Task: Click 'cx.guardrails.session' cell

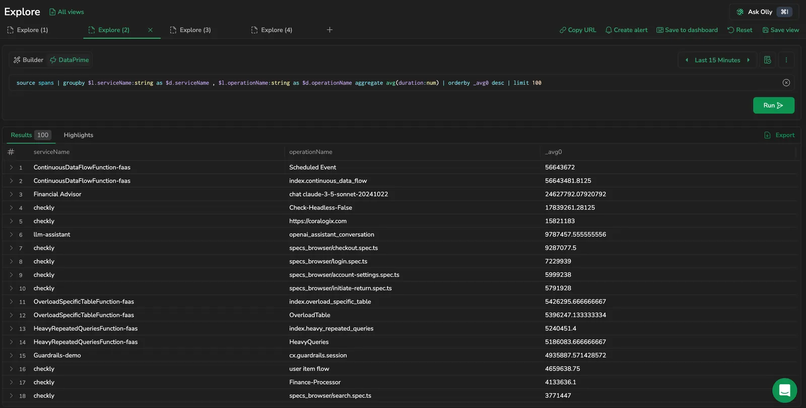Action: [318, 355]
